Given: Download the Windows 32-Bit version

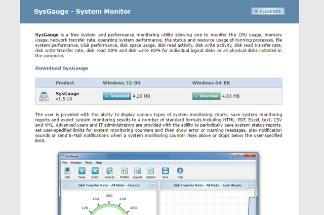Looking at the screenshot, I should [x=117, y=96].
